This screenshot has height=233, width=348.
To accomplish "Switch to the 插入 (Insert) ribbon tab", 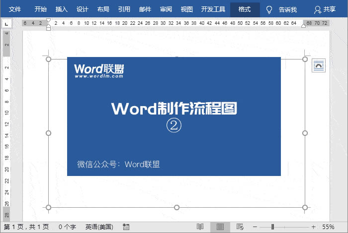I will pos(62,9).
